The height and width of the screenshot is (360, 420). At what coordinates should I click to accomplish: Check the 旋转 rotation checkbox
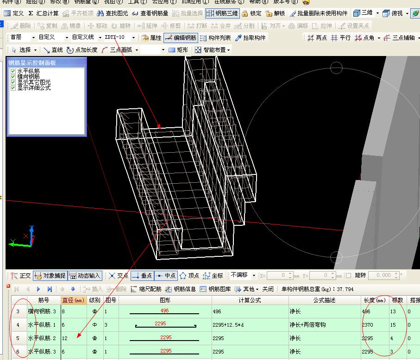pos(349,275)
